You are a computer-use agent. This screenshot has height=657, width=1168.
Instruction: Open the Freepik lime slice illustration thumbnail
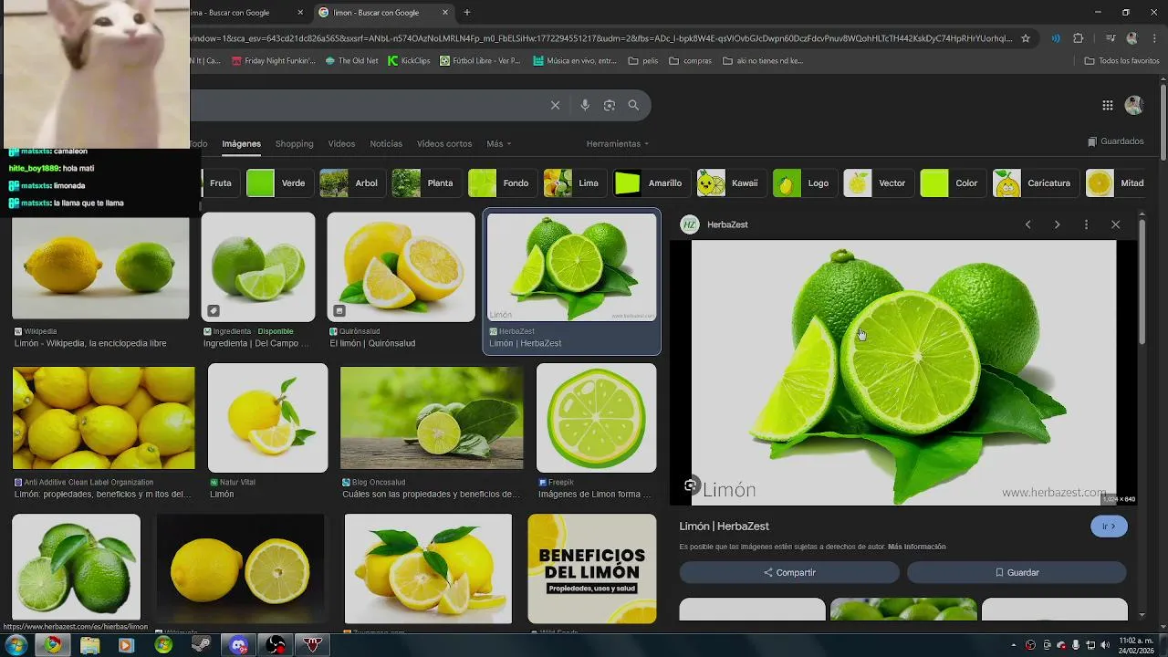coord(596,418)
